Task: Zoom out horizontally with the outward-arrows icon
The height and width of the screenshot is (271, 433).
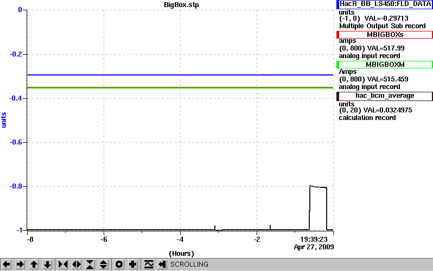Action: (x=77, y=264)
